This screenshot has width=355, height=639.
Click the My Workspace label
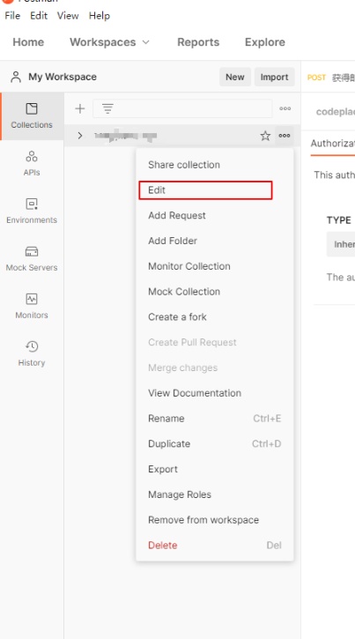[x=63, y=77]
